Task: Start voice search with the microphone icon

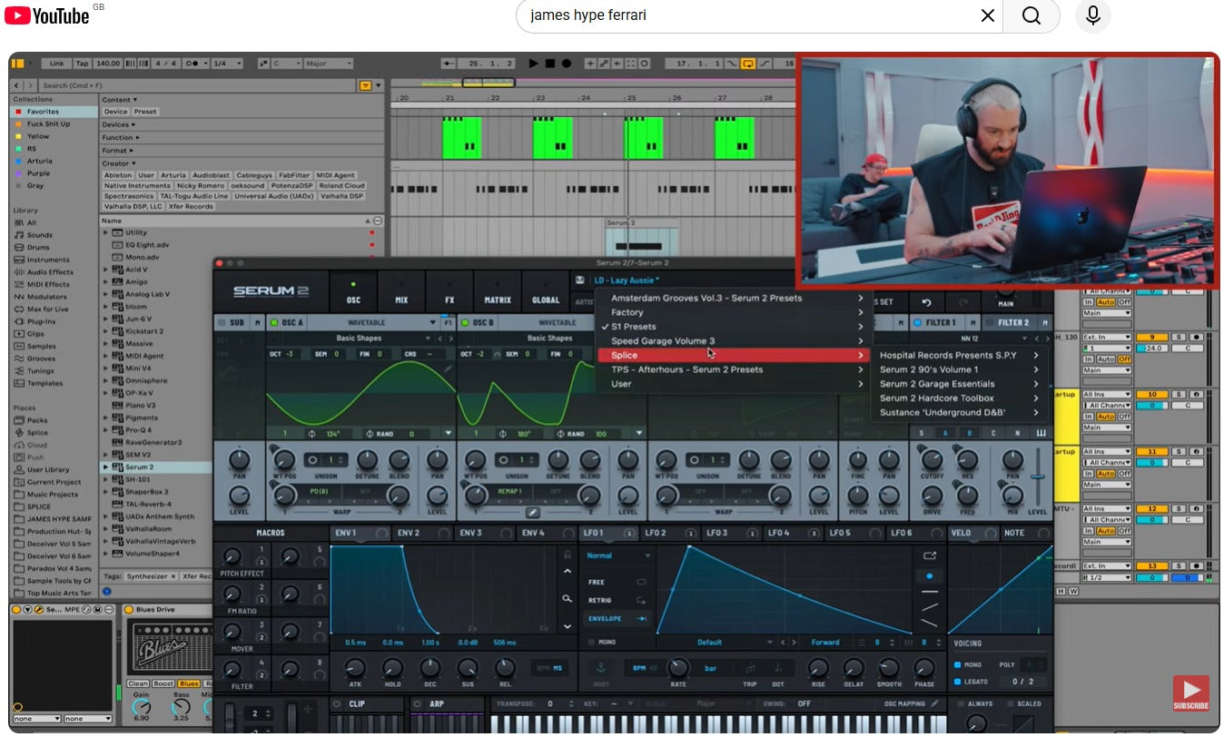Action: [x=1092, y=15]
